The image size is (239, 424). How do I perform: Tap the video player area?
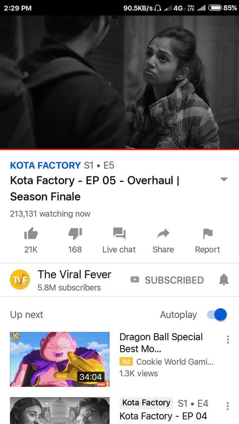119,82
